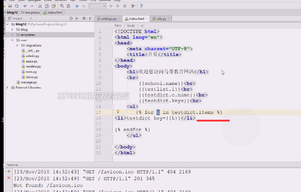Navigate back with the blue arrow
Screen dimensions: 301x192
77,6
